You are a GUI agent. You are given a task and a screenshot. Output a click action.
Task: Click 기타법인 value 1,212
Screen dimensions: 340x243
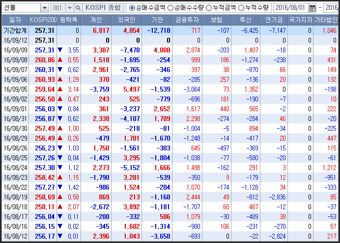click(x=329, y=168)
